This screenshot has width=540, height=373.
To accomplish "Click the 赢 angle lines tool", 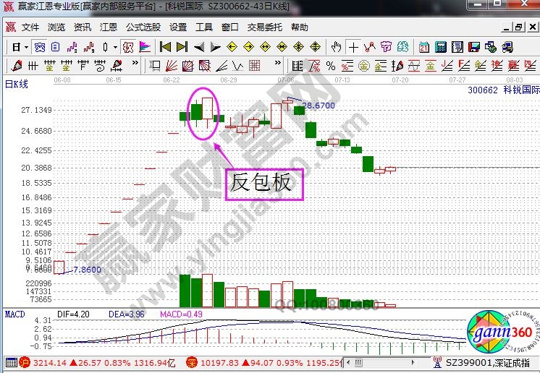I will point(513,65).
